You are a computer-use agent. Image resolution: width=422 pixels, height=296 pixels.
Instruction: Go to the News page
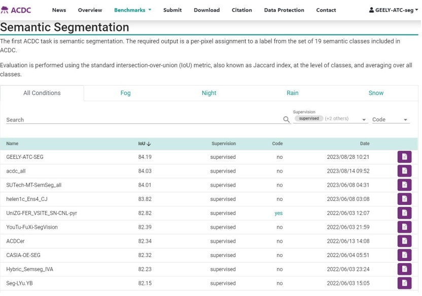pyautogui.click(x=59, y=10)
